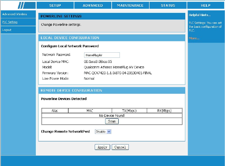The width and height of the screenshot is (225, 166).
Task: Open the PLC Setting sidebar link
Action: (10, 22)
